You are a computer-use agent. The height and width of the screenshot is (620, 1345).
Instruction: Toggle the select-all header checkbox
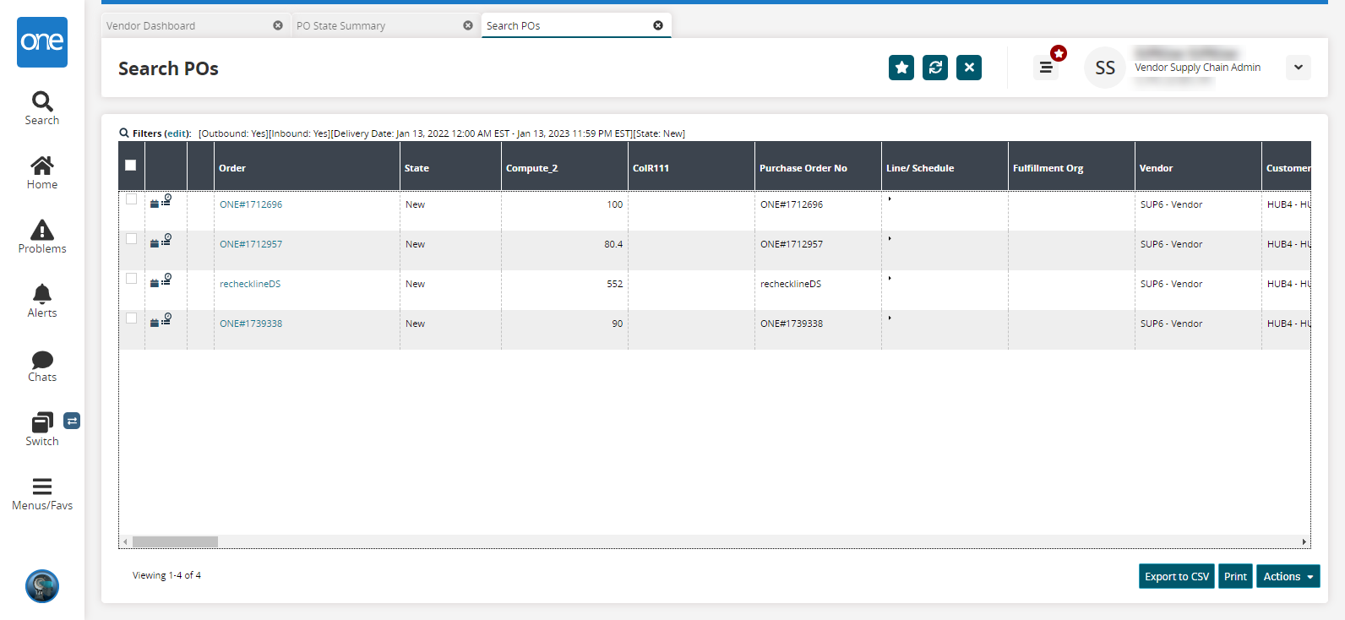tap(131, 166)
